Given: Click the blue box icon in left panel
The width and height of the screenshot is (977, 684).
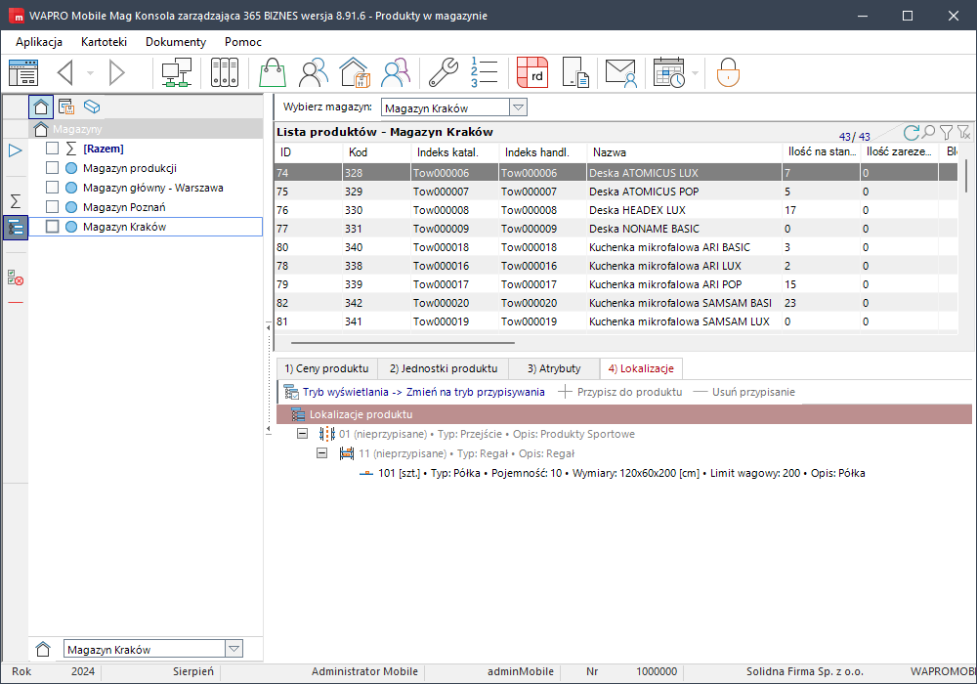Looking at the screenshot, I should [x=92, y=107].
